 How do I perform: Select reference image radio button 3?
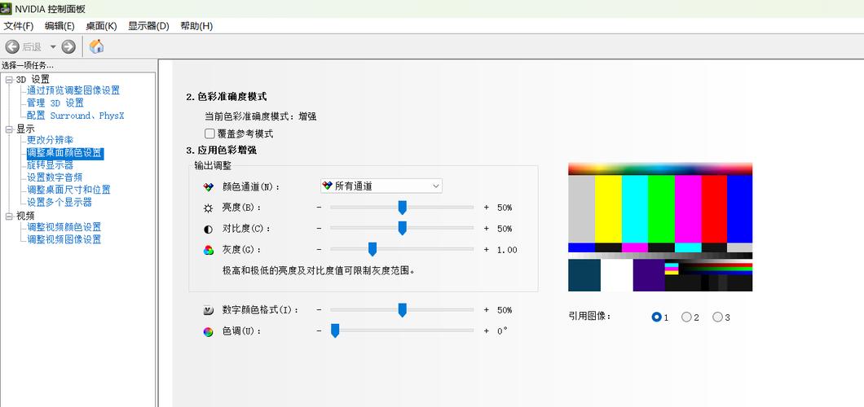(x=717, y=317)
